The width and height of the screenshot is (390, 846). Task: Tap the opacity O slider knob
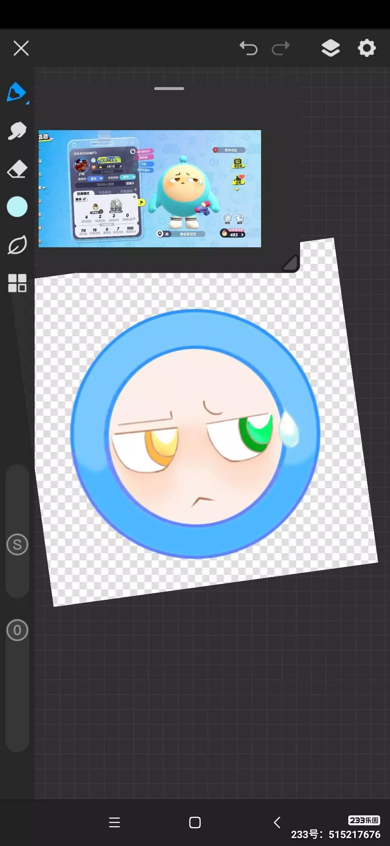[17, 630]
